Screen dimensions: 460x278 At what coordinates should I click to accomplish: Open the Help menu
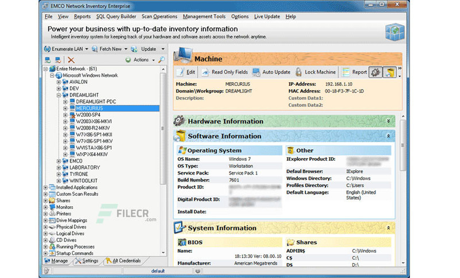[291, 17]
